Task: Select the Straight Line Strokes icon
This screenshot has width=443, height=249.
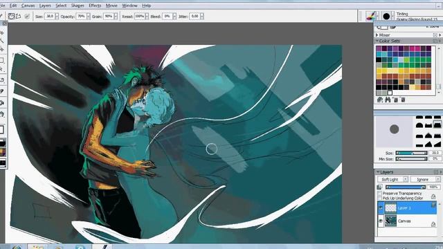Action: 19,17
